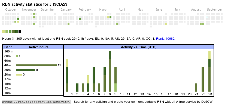Image resolution: width=237 pixels, height=106 pixels.
Task: Click the black legend swatch
Action: tap(20, 32)
